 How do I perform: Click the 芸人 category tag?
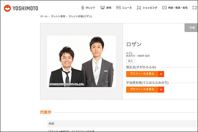coord(130,61)
